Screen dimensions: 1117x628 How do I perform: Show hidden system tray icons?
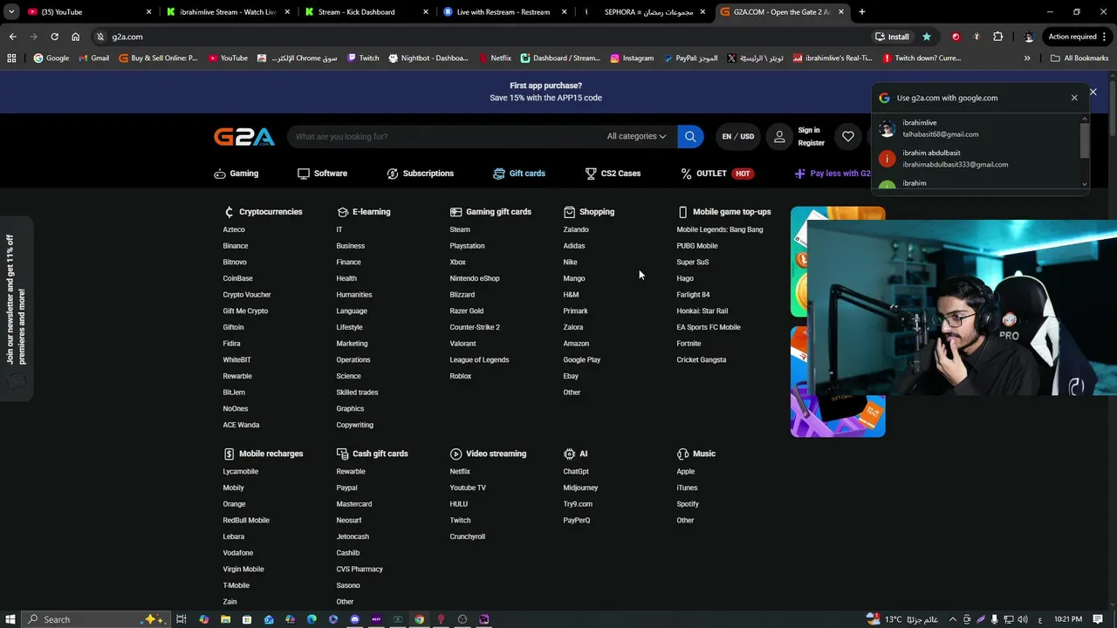[953, 619]
